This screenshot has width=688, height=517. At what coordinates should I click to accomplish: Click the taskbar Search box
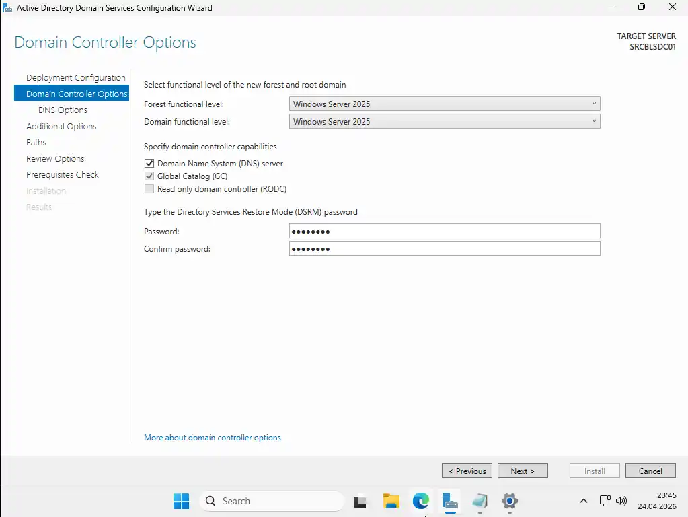pyautogui.click(x=272, y=501)
